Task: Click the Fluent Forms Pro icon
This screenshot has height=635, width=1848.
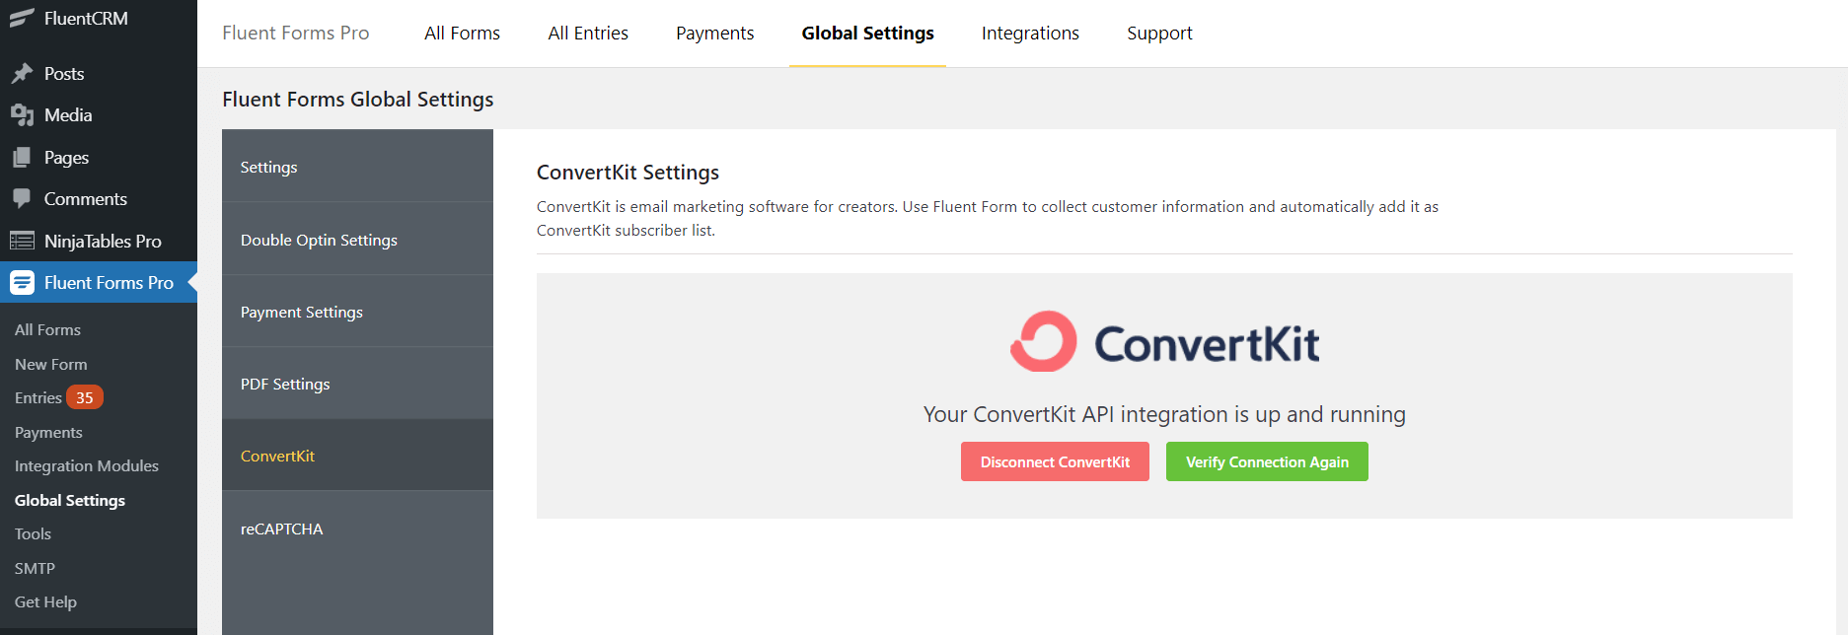Action: click(x=22, y=283)
